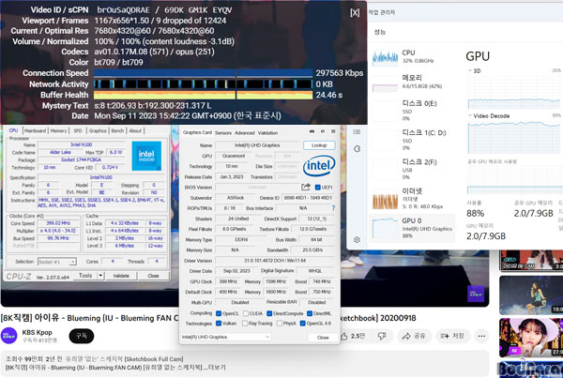
Task: Click GPU-Z screenshot camera icon
Action: click(312, 131)
